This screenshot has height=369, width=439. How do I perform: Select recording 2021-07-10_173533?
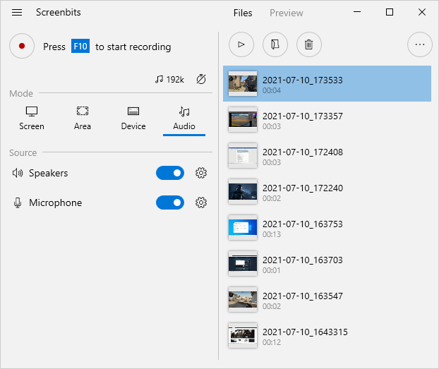click(x=327, y=83)
